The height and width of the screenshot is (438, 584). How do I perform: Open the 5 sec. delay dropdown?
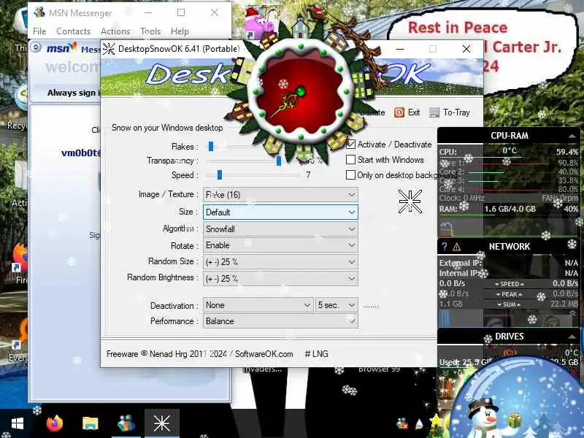click(337, 305)
